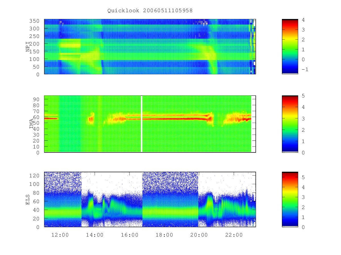Click the 12:00 time tick label

coord(60,235)
